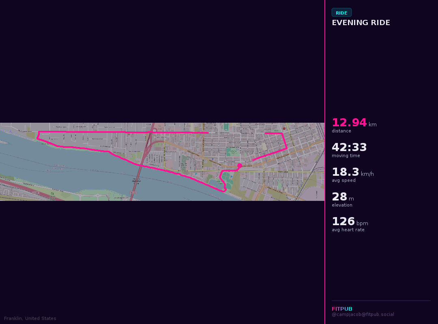The width and height of the screenshot is (438, 324).
Task: Select the EVENING RIDE title
Action: pos(361,23)
